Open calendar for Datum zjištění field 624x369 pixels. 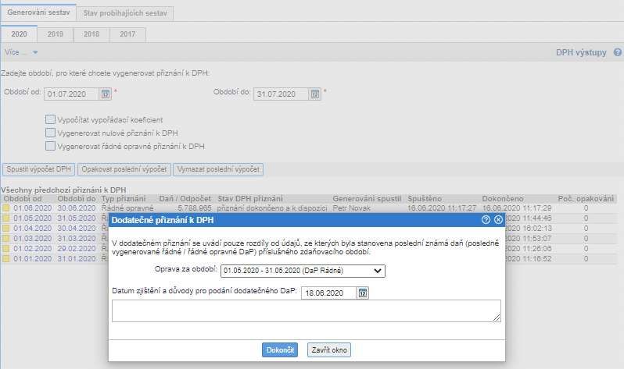pos(363,293)
